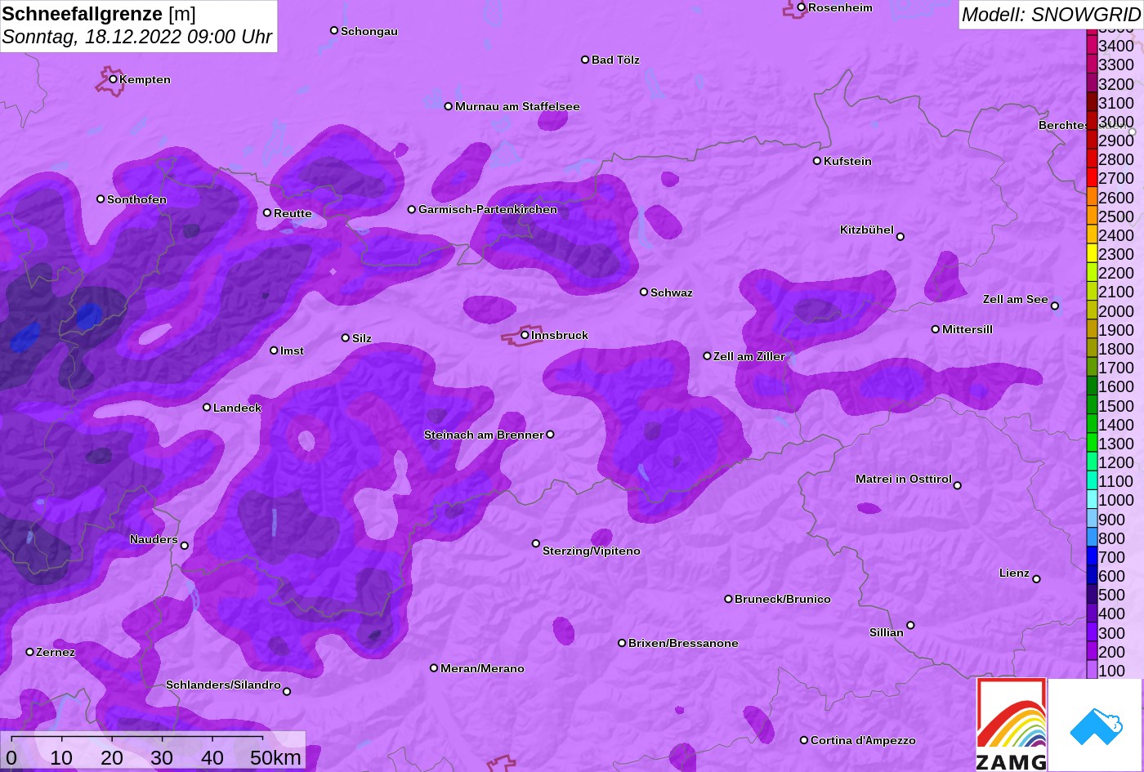This screenshot has width=1144, height=772.
Task: Click the Sonthofen marker dot
Action: (101, 199)
